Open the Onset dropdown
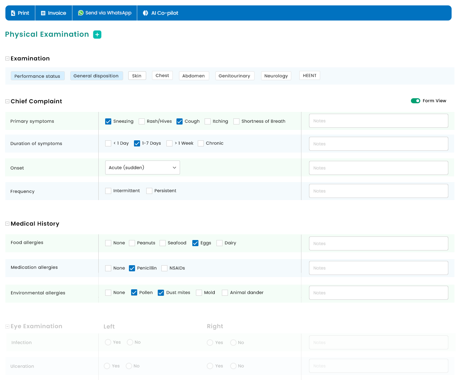Viewport: 457px width, 380px height. [142, 168]
